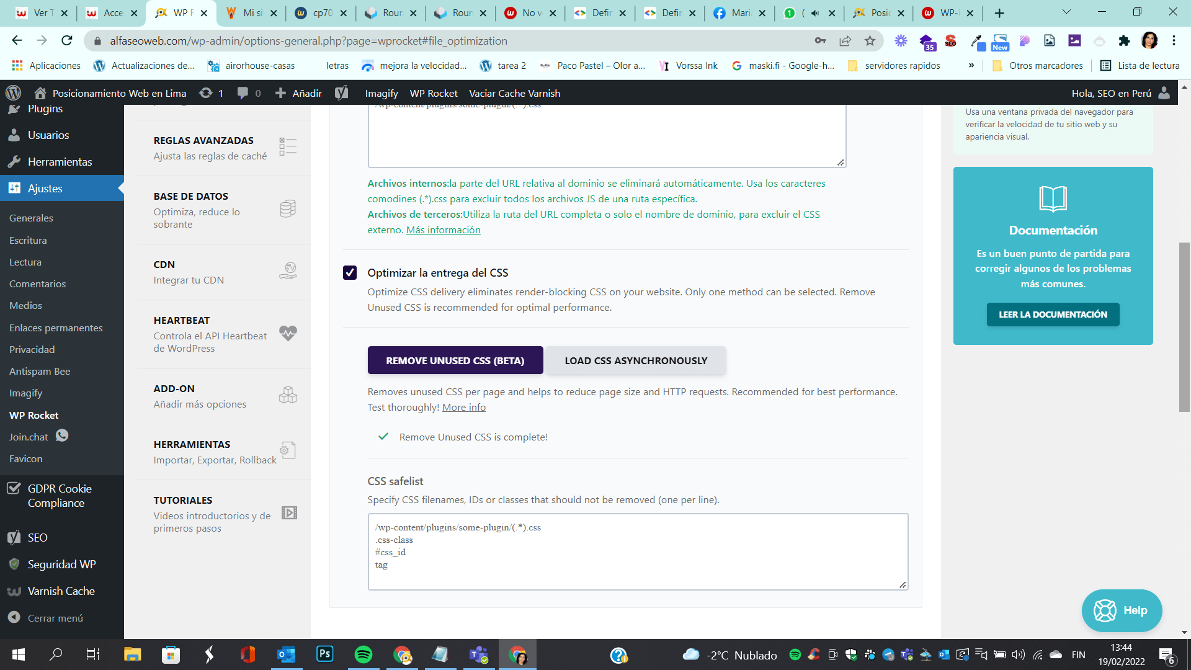
Task: Open the Imagify admin bar item
Action: (381, 93)
